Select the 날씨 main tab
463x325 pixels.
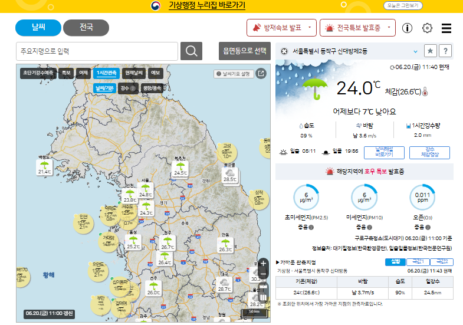coord(38,28)
